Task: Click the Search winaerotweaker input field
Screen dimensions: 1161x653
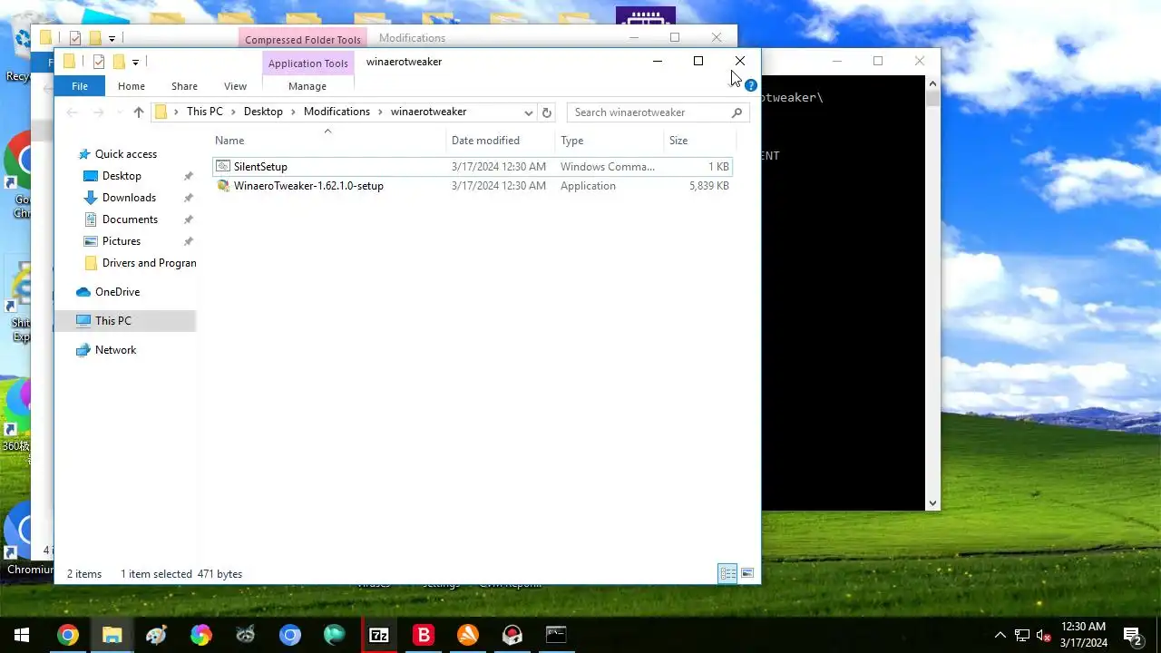Action: coord(649,112)
